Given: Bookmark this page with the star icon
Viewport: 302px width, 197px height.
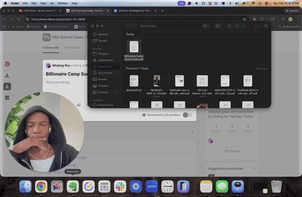Looking at the screenshot, I should [x=244, y=19].
